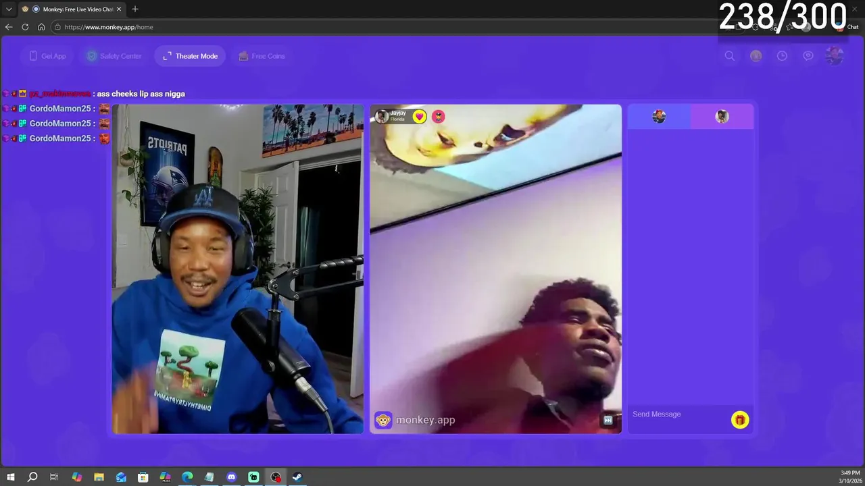Click the 'ass cheeks lip' chat message
This screenshot has width=865, height=486.
pyautogui.click(x=141, y=94)
